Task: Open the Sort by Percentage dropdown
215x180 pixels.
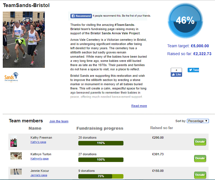Action: point(198,121)
